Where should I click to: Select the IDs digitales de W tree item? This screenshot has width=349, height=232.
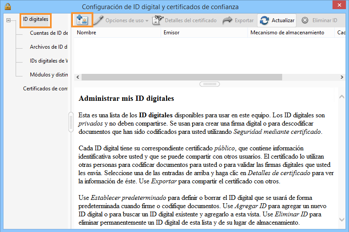pos(49,61)
